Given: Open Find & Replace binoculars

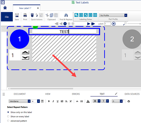Looking at the screenshot, I should [x=66, y=15].
